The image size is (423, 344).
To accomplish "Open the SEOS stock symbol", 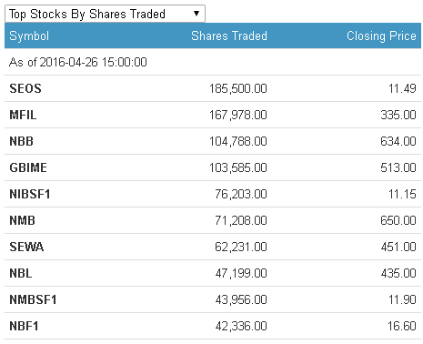I will pyautogui.click(x=25, y=88).
